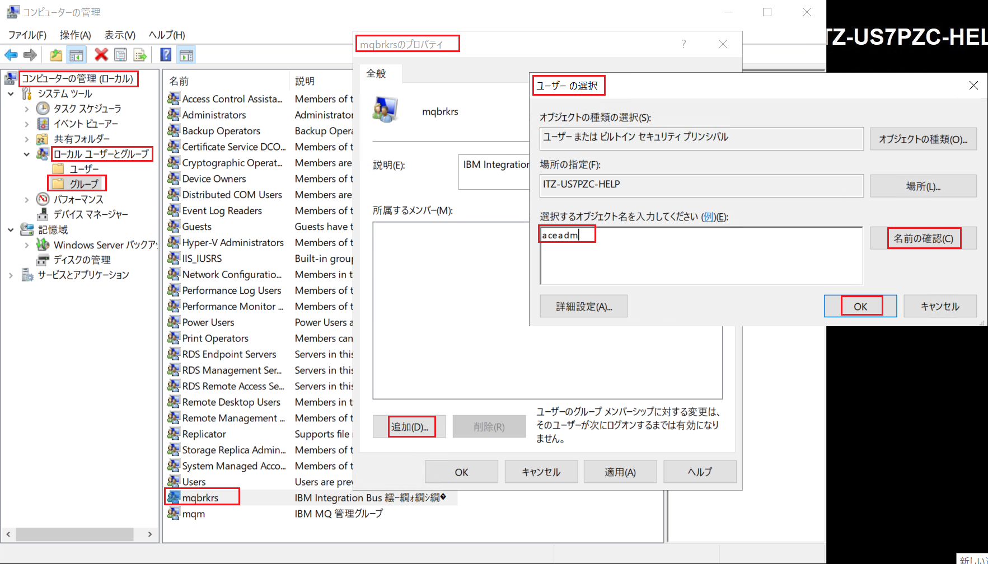
Task: Click the mqm group icon
Action: point(174,513)
